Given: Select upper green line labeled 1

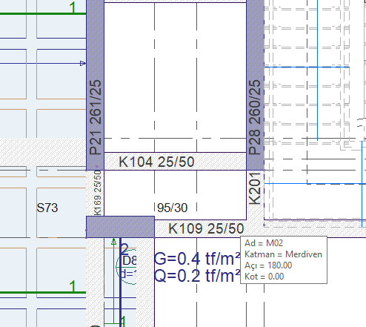Looking at the screenshot, I should point(43,13).
